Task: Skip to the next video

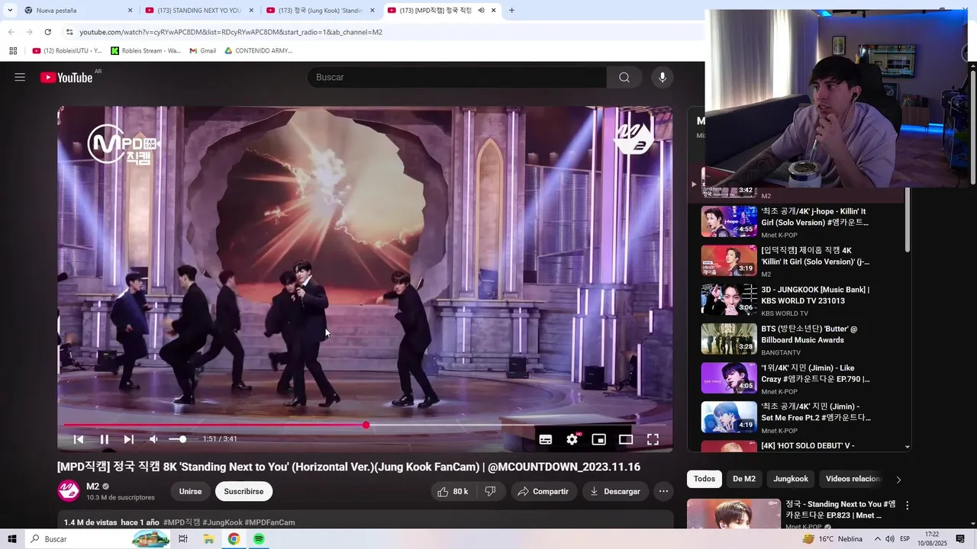Action: (129, 439)
